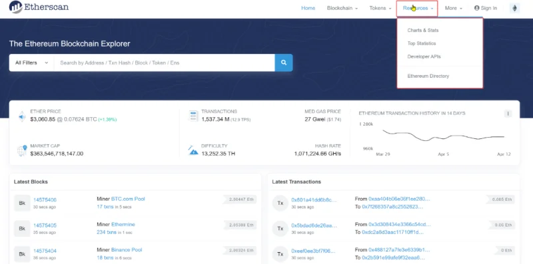Open sender address 0x3d308434e3366c54cd
533x264 pixels.
[399, 224]
